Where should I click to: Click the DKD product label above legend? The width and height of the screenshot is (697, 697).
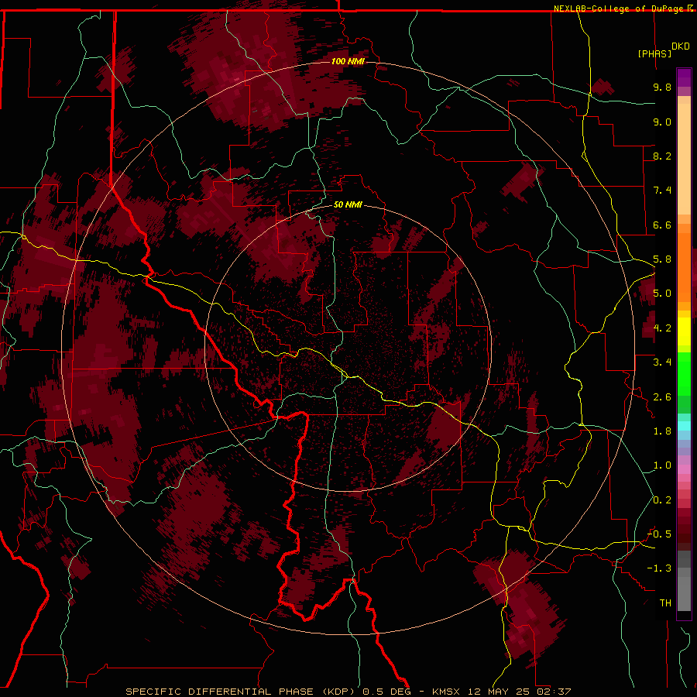681,46
